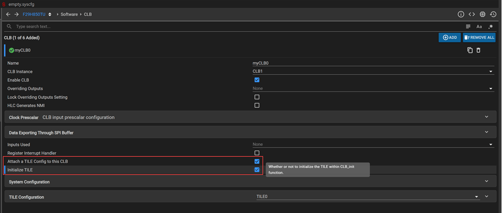Click the search magnifier icon

[10, 26]
